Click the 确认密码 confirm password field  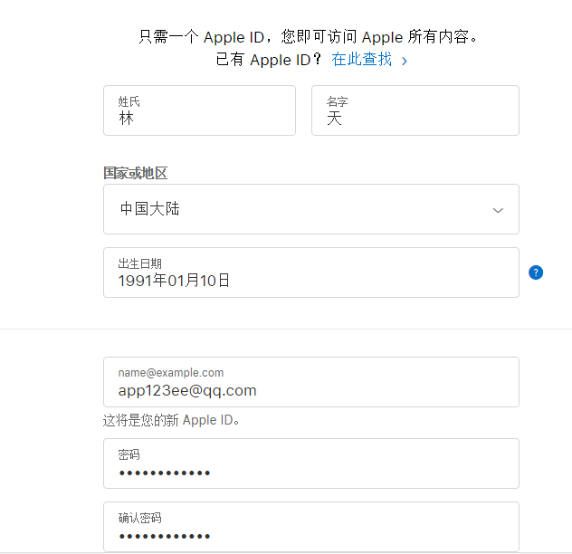(311, 527)
